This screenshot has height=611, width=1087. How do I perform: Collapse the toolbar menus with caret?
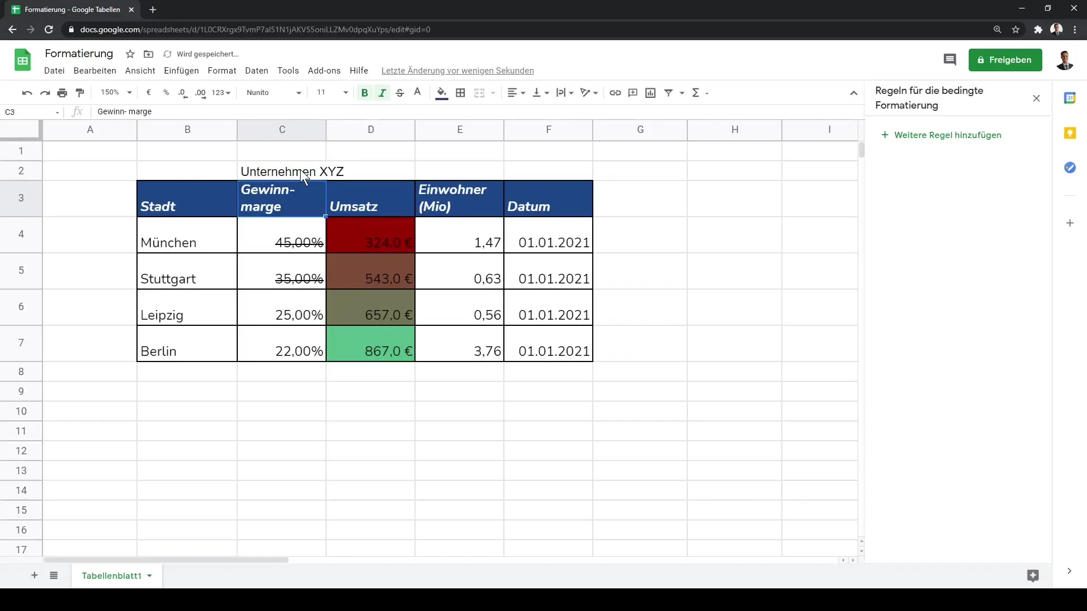854,93
